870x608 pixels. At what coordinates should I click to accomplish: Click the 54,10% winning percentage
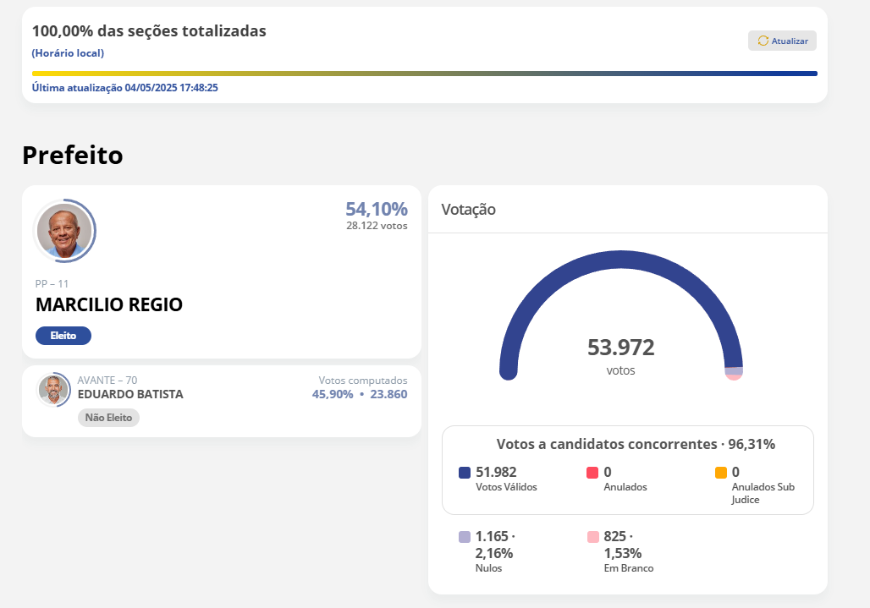pos(376,209)
